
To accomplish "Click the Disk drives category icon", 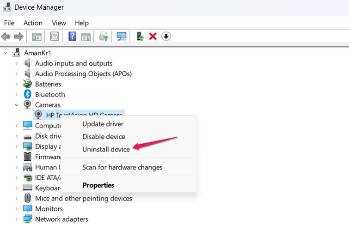I will pyautogui.click(x=28, y=137).
